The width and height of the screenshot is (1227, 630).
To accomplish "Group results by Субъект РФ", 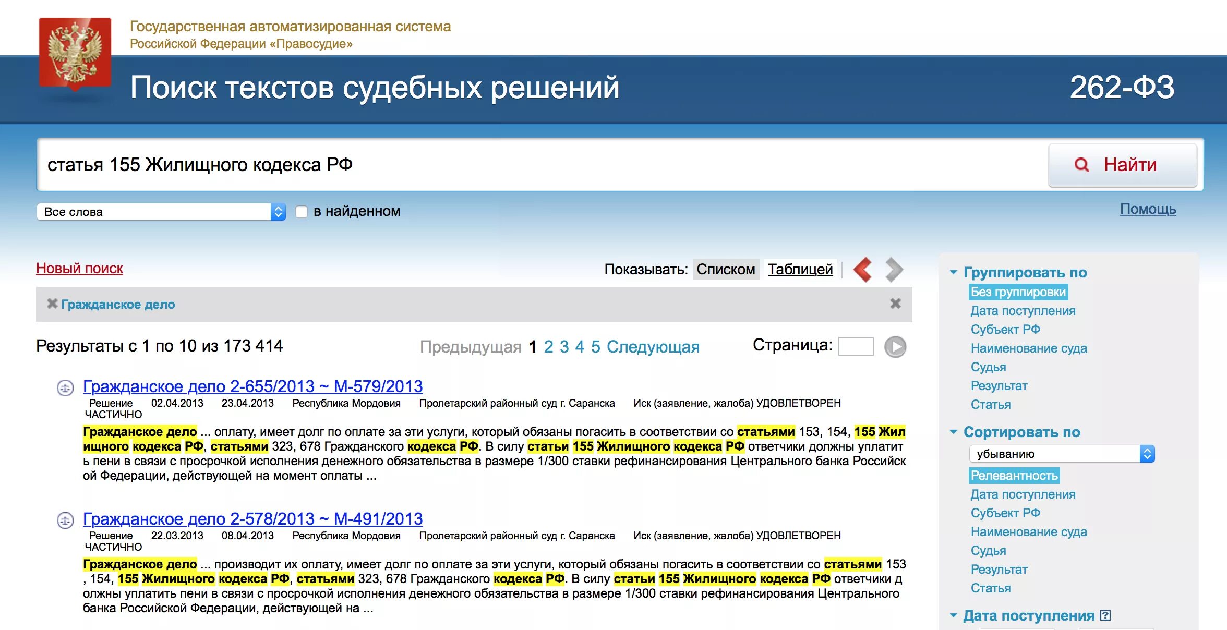I will click(1005, 330).
